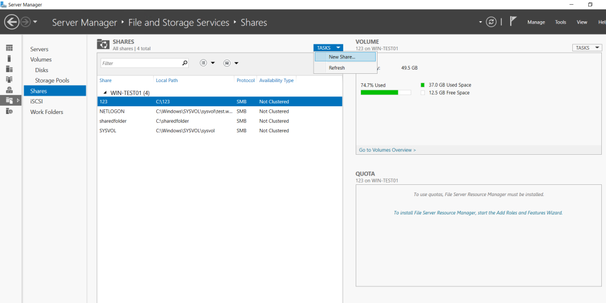The width and height of the screenshot is (606, 303).
Task: Open the dropdown arrow beside Refresh icon
Action: 481,22
